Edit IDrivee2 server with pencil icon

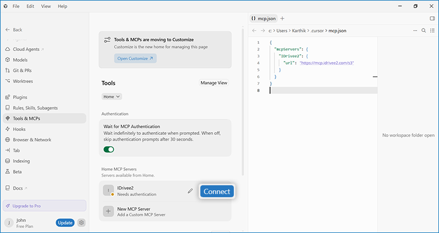pos(190,191)
